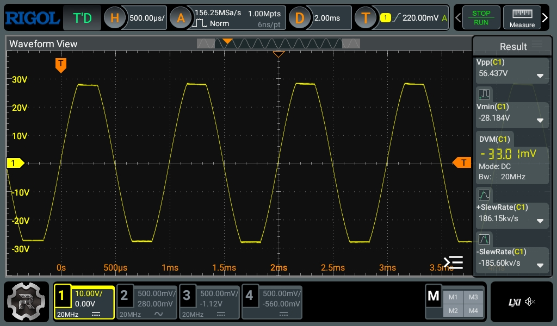Expand the +SlewRate(C1) measurement dropdown
Image resolution: width=557 pixels, height=326 pixels.
540,221
